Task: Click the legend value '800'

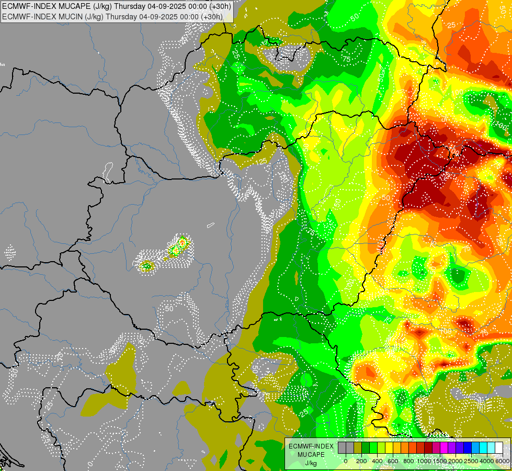Action: click(x=408, y=461)
